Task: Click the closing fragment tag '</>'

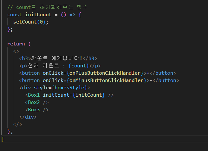Action: coord(17,124)
